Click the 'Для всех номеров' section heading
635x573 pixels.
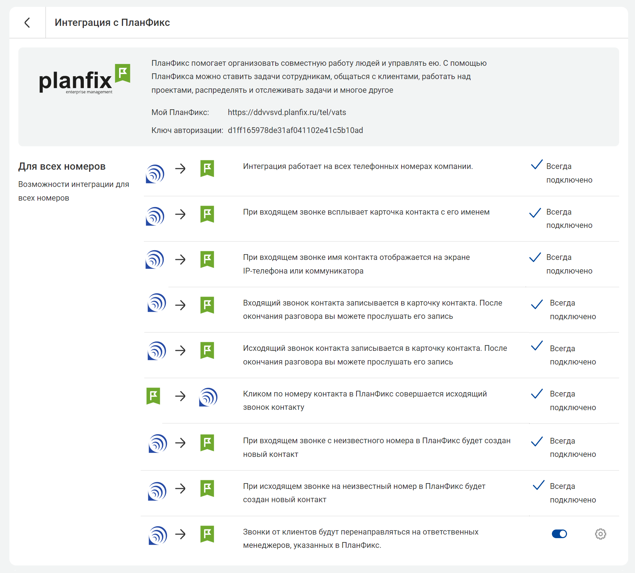(62, 166)
